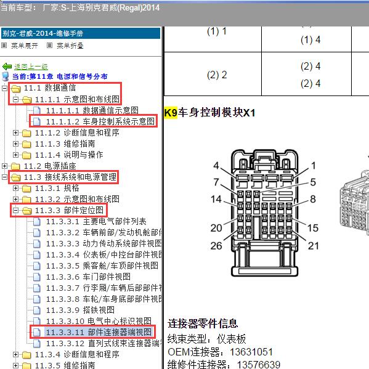The height and width of the screenshot is (369, 369).
Task: Open 11.3.3.4 仪表板/中控台部件视图
Action: coord(103,254)
